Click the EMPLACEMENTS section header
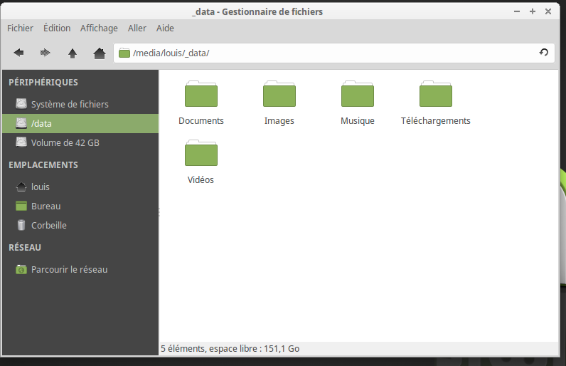 [x=43, y=165]
